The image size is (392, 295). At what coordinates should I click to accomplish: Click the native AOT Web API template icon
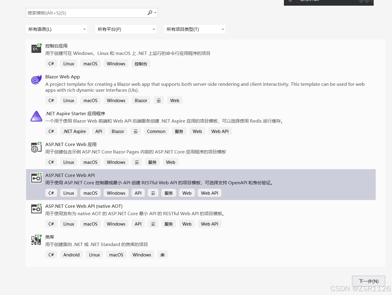coord(36,209)
